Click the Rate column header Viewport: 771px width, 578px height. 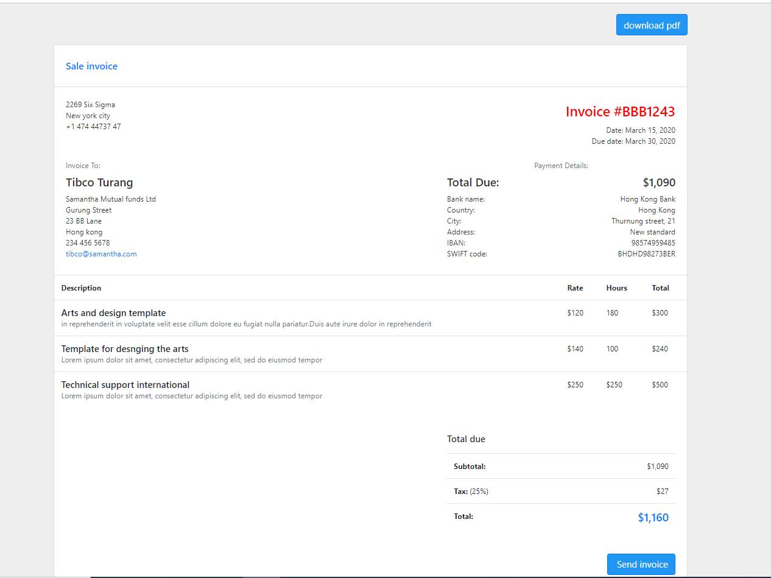[x=575, y=288]
